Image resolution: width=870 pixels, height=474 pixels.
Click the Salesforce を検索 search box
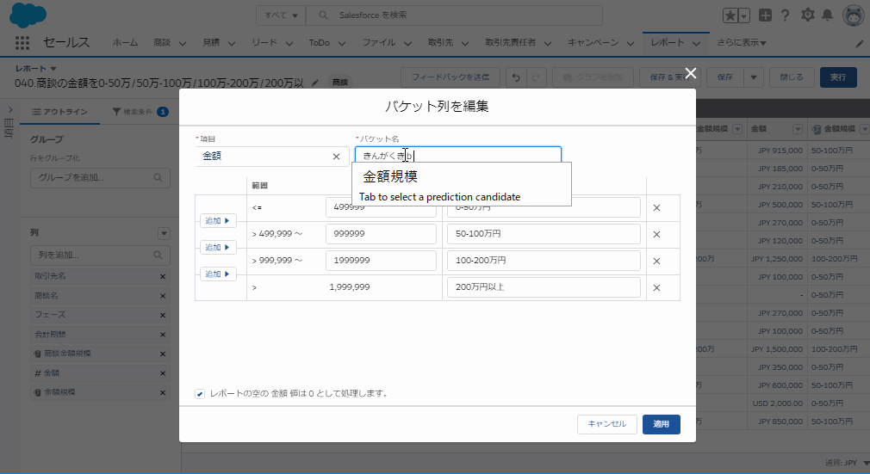click(454, 15)
